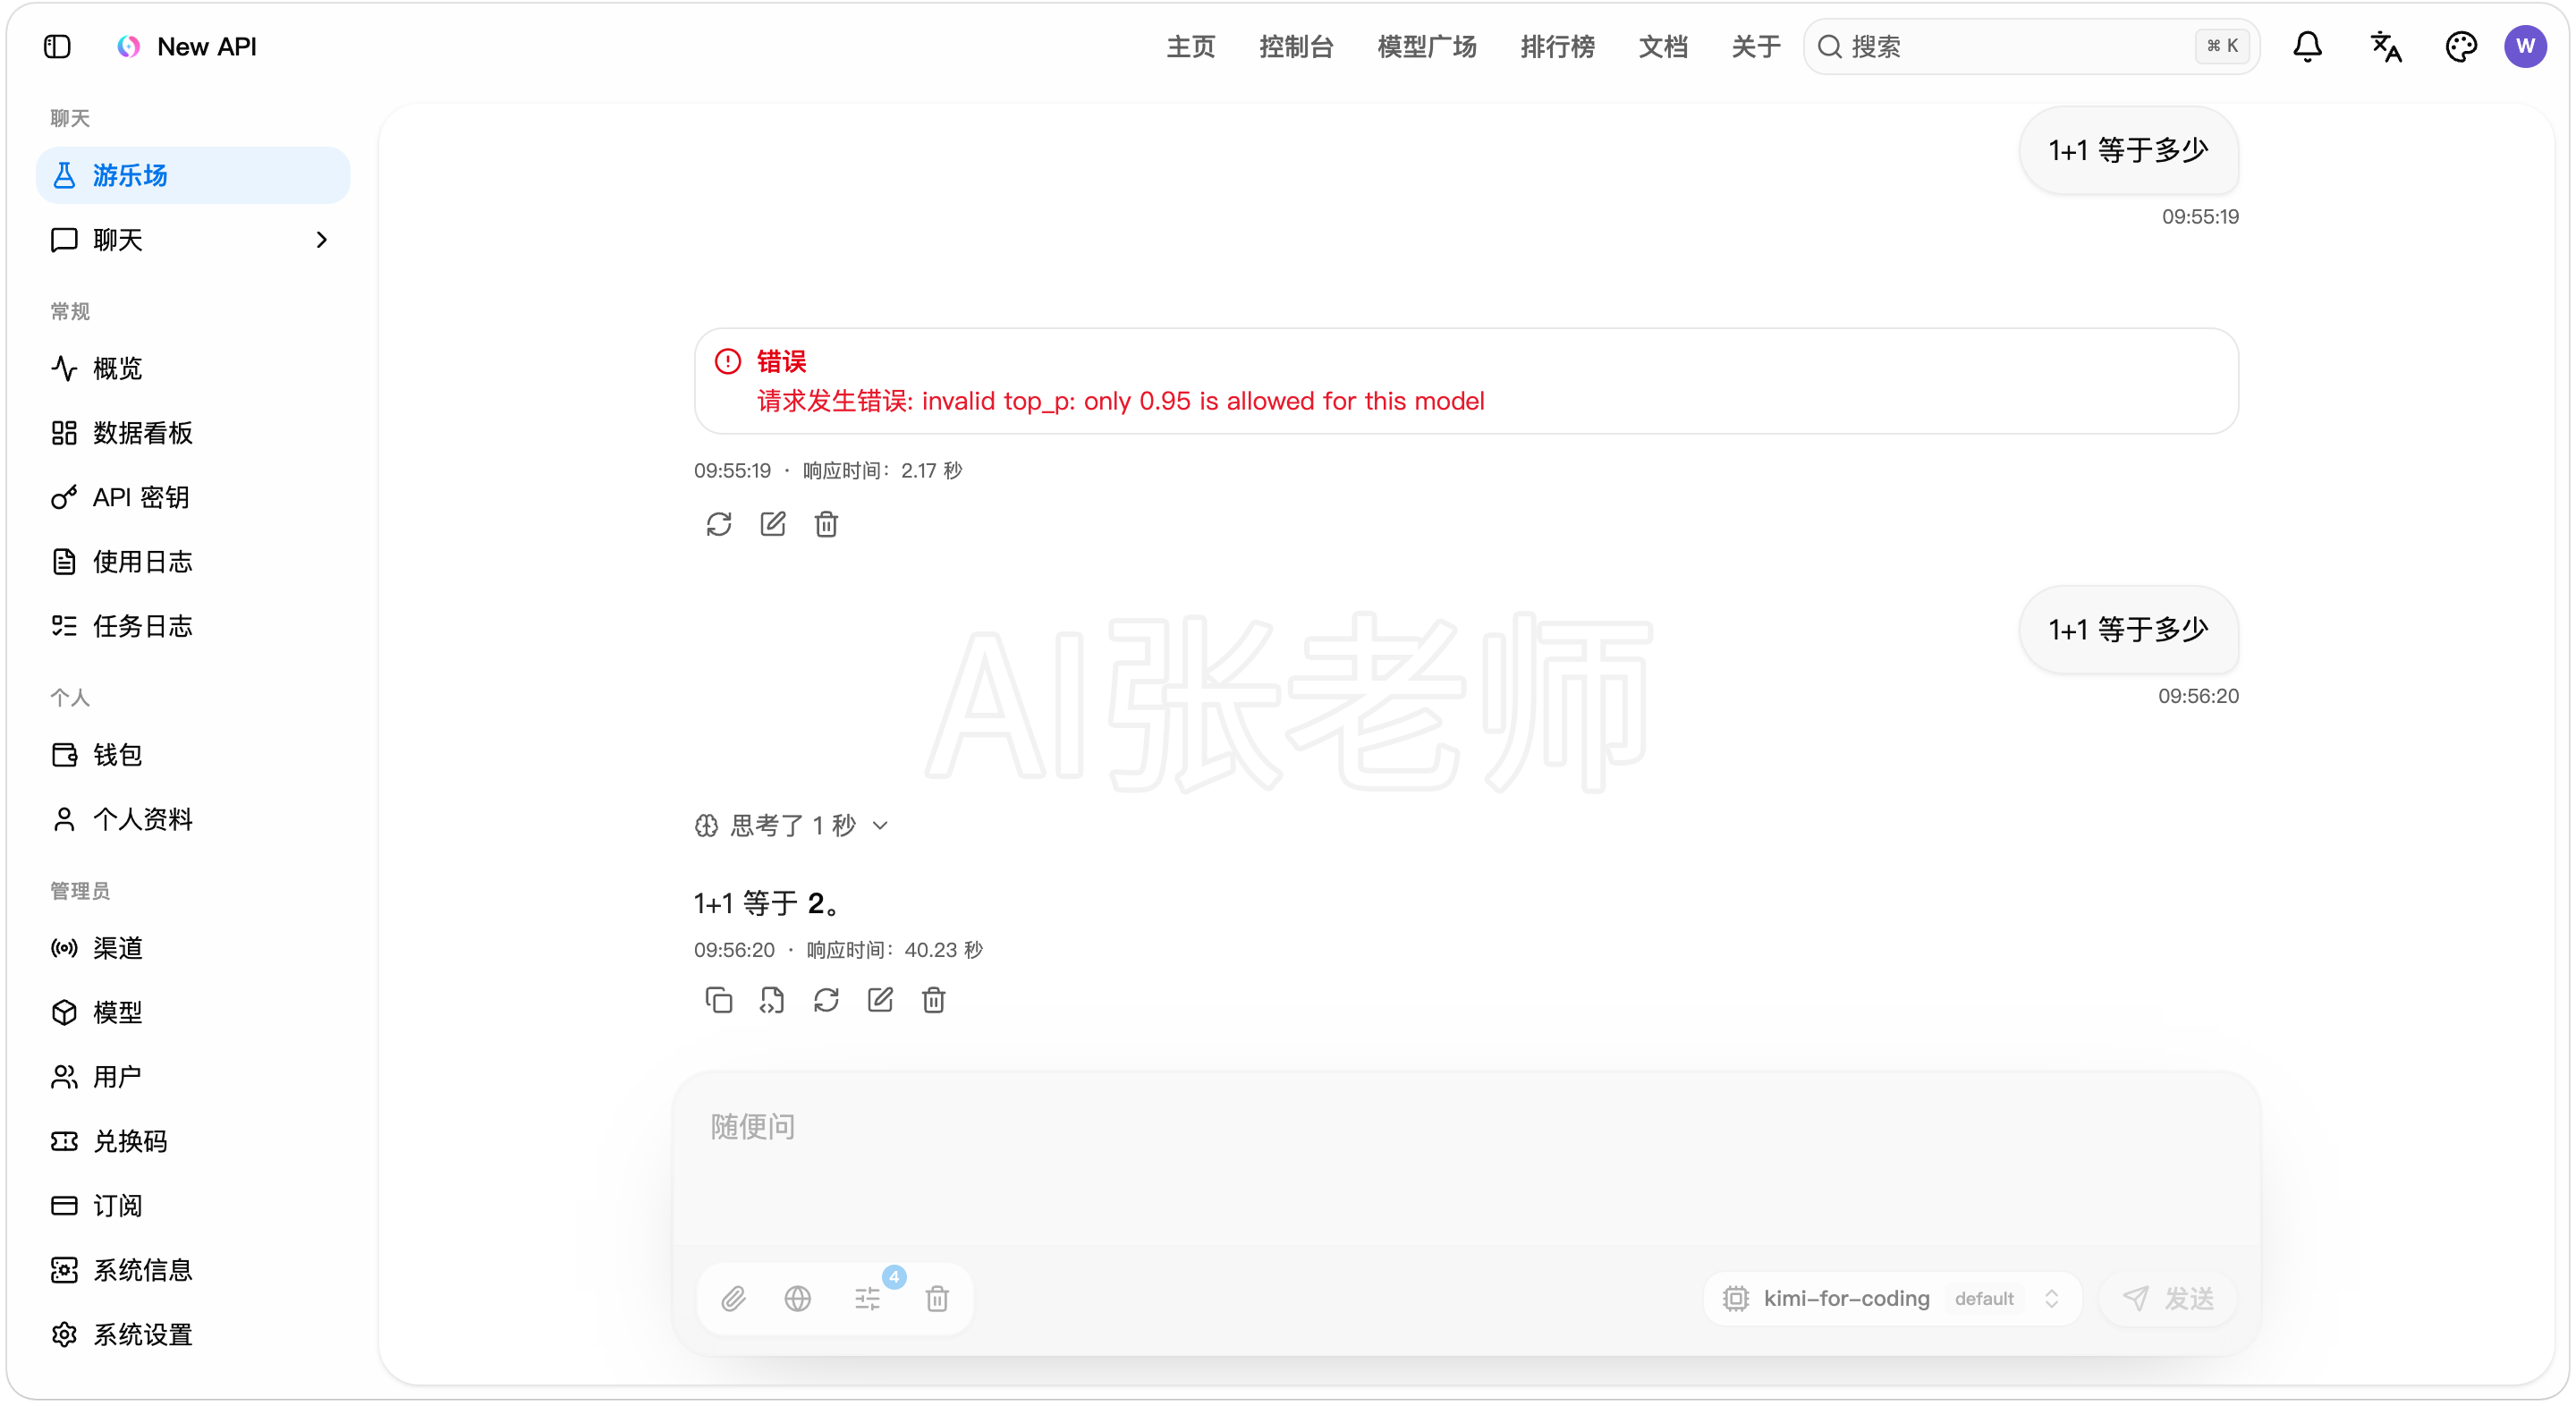Edit the 40.23 秒 answer

(880, 1000)
